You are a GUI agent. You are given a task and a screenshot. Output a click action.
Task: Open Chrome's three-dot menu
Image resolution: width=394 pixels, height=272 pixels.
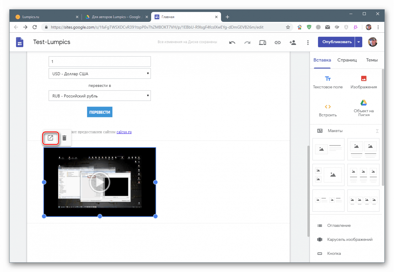pyautogui.click(x=378, y=27)
